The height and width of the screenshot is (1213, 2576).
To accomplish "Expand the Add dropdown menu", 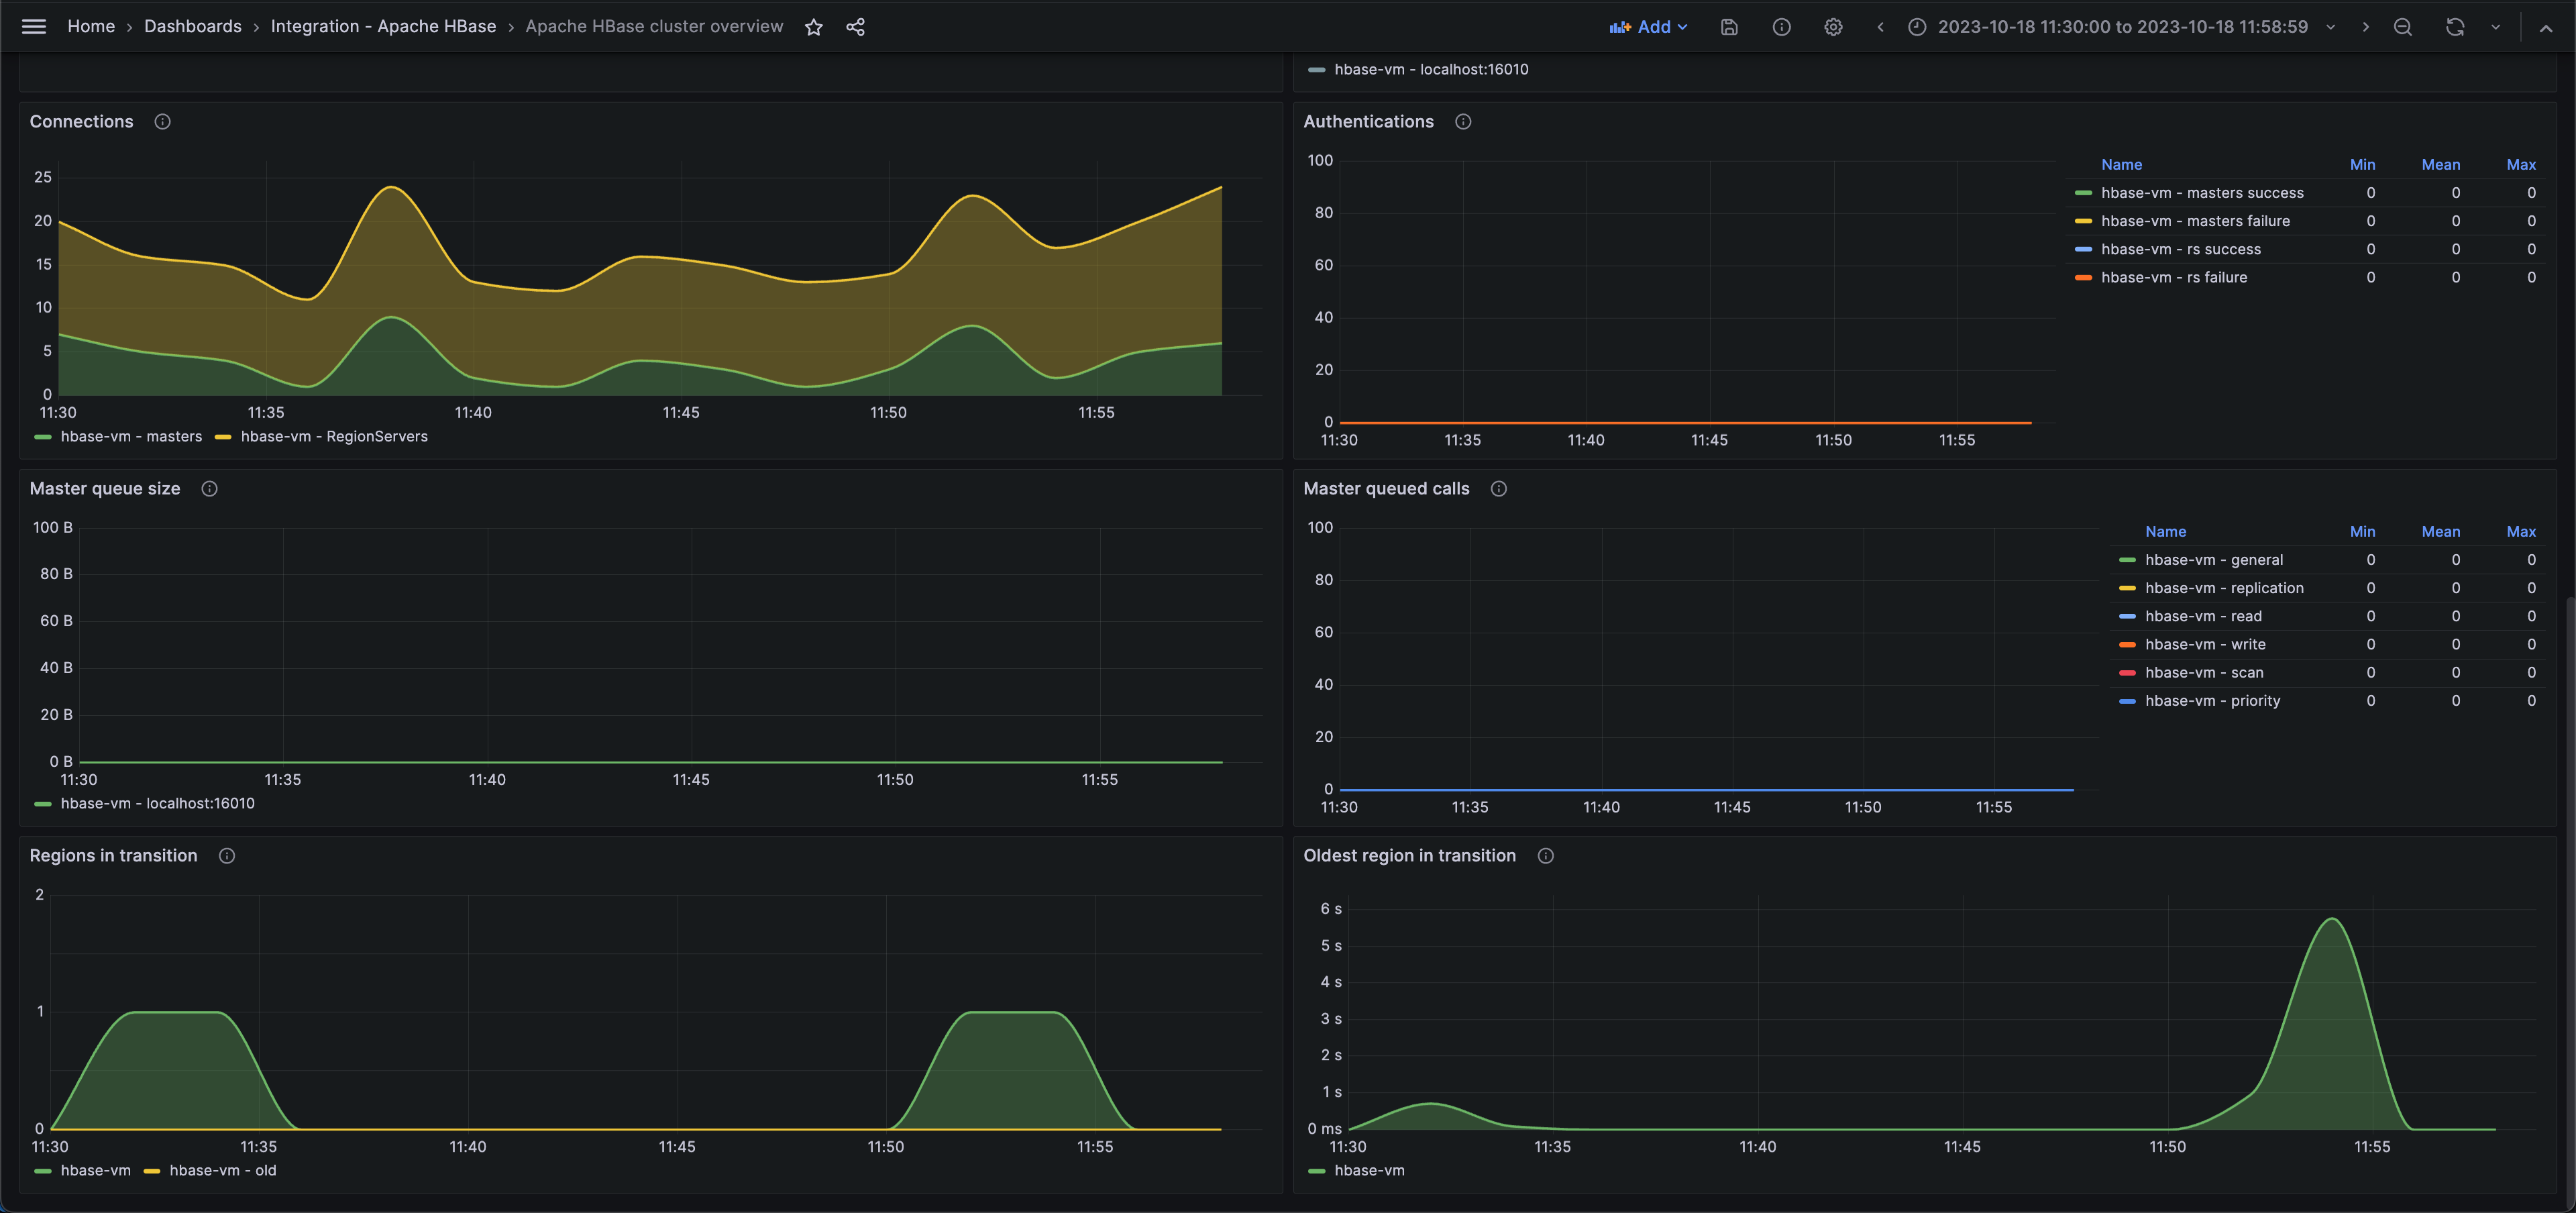I will [x=1649, y=27].
